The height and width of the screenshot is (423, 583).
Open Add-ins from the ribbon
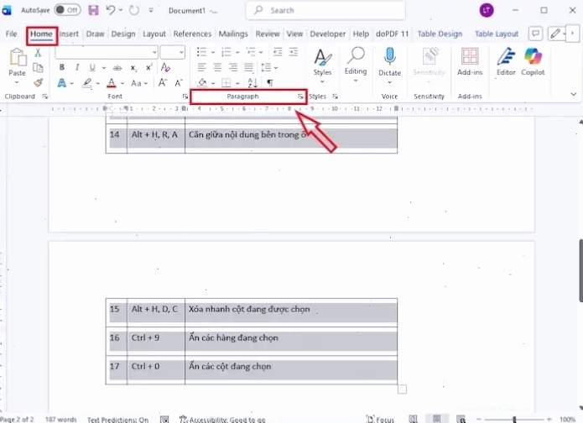click(470, 62)
